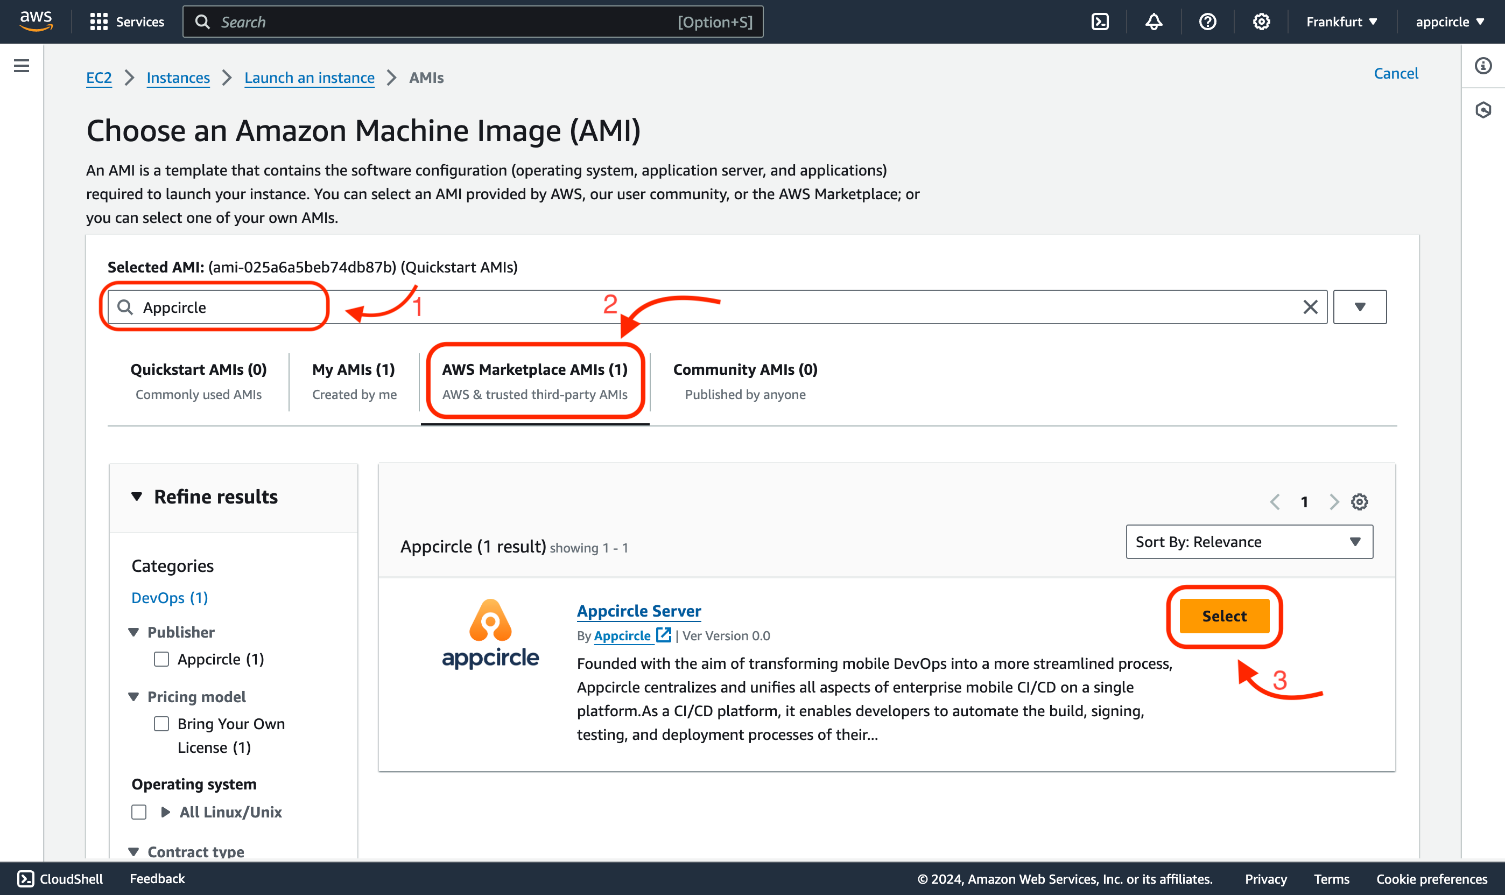This screenshot has width=1505, height=895.
Task: Click the EC2 breadcrumb link
Action: pyautogui.click(x=99, y=78)
